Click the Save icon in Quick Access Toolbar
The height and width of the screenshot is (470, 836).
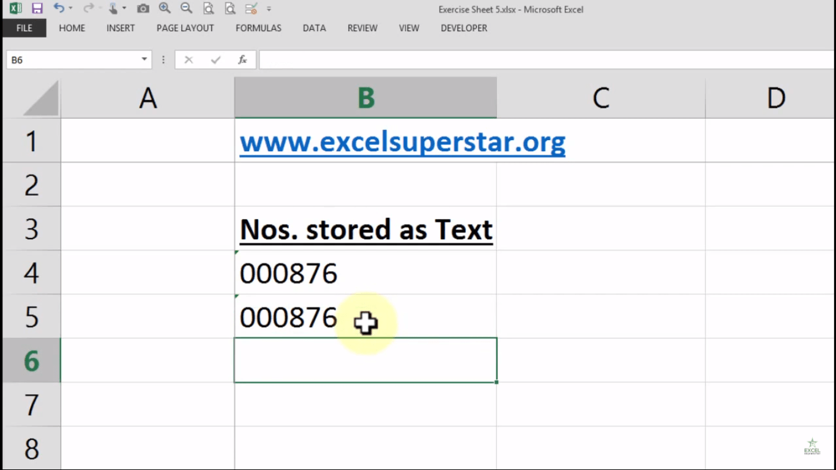pos(36,9)
